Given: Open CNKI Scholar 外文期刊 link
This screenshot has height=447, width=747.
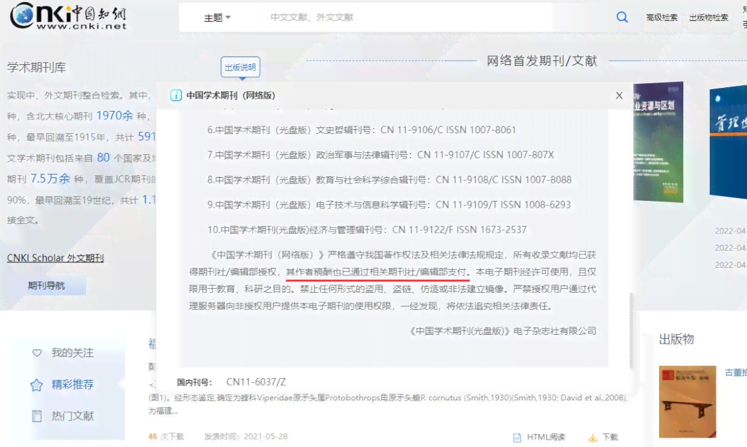Looking at the screenshot, I should [55, 258].
